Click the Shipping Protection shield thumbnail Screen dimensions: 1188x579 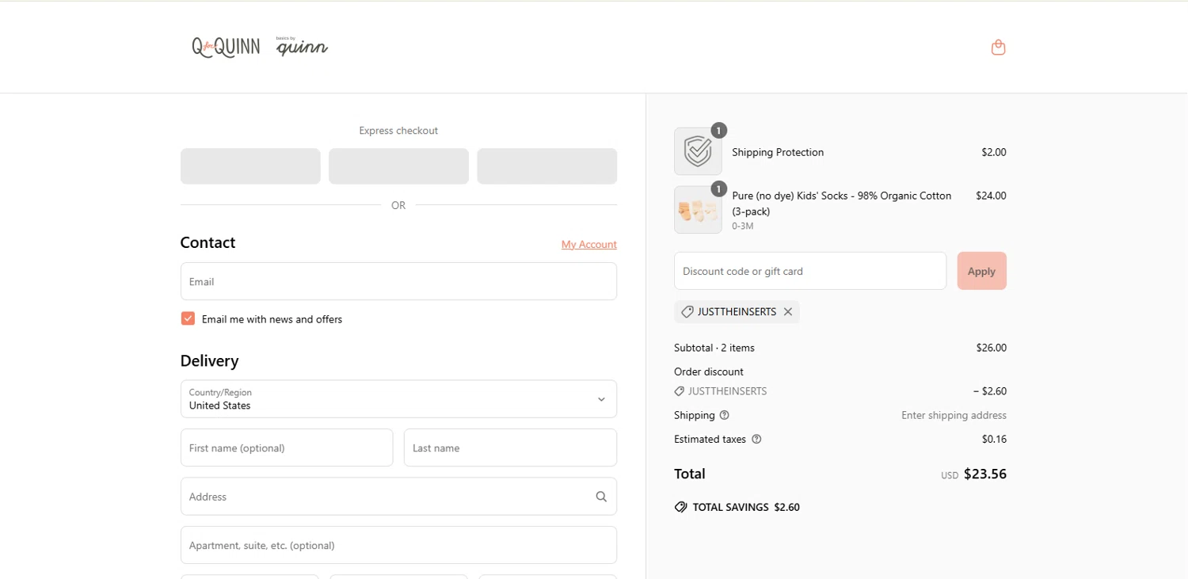coord(698,151)
